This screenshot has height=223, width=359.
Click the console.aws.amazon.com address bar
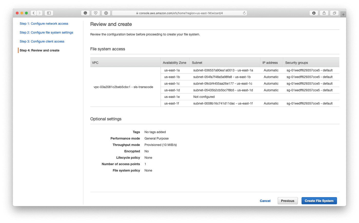[x=180, y=13]
